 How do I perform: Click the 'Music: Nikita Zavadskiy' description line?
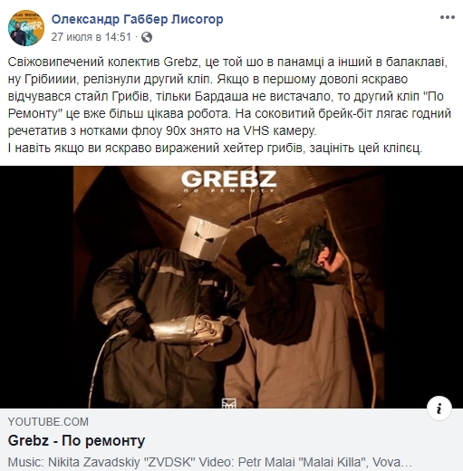click(x=209, y=462)
